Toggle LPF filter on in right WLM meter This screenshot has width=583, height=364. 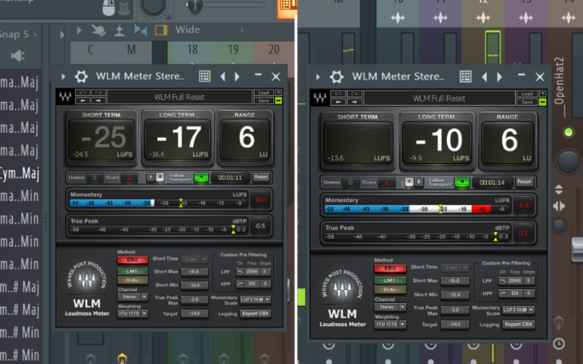pyautogui.click(x=502, y=281)
